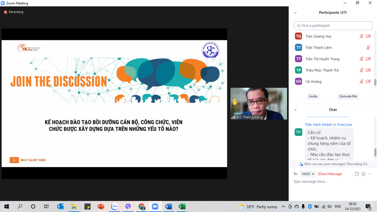
Task: Click the (Direct Message) label
Action: click(x=330, y=174)
